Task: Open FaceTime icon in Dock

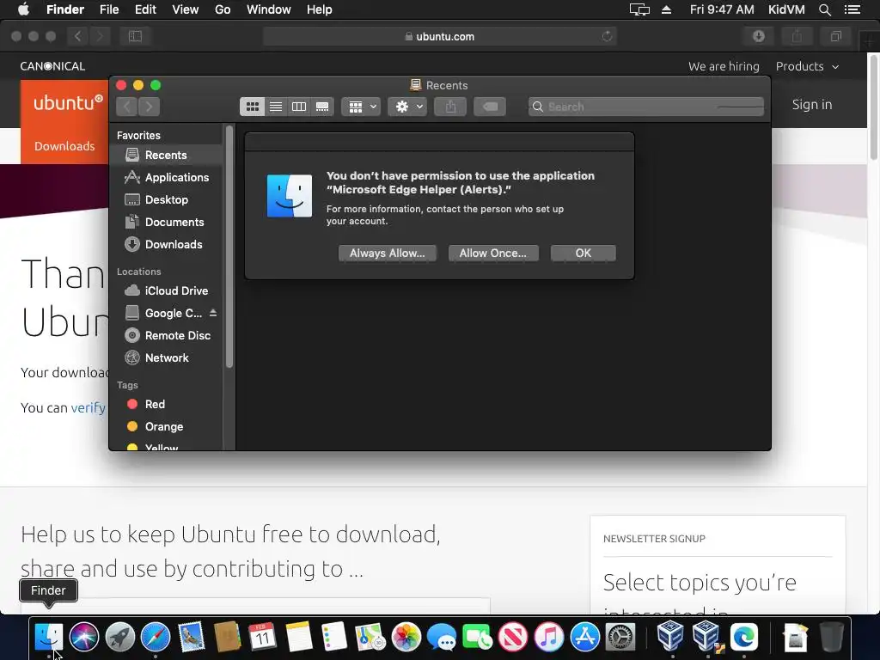Action: [477, 637]
